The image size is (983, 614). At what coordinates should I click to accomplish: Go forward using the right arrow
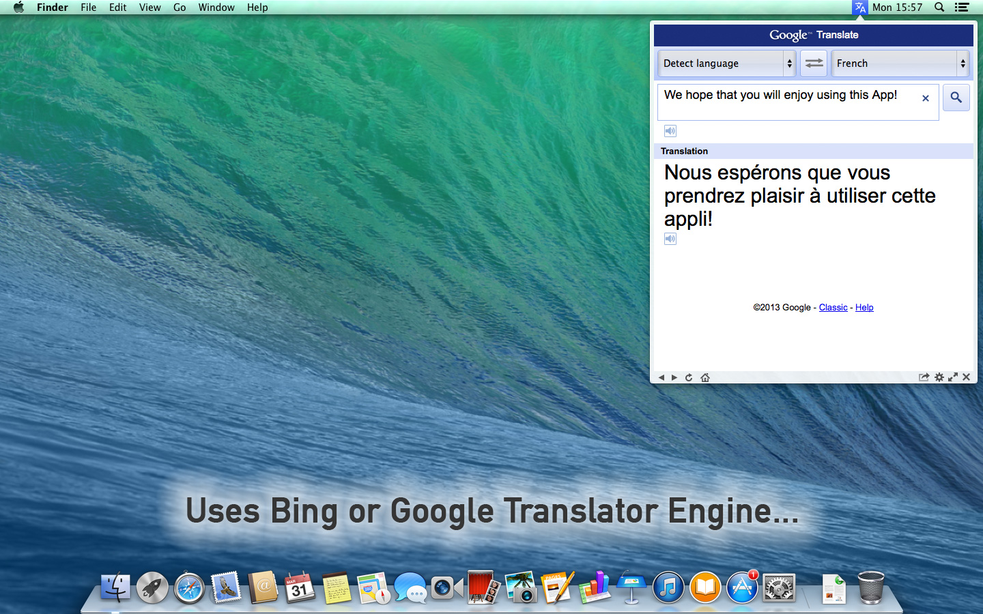click(x=674, y=377)
